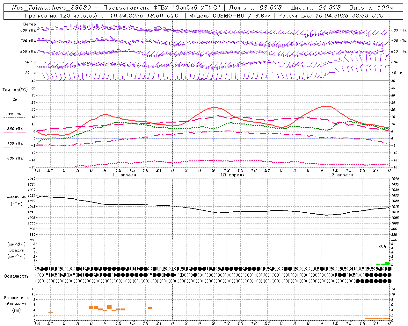The height and width of the screenshot is (326, 408).
Task: Click the elevation text Высота: 100м
Action: (371, 8)
